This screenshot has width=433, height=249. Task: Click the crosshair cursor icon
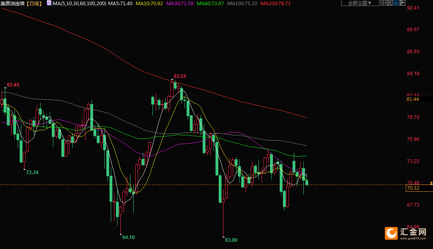click(383, 3)
